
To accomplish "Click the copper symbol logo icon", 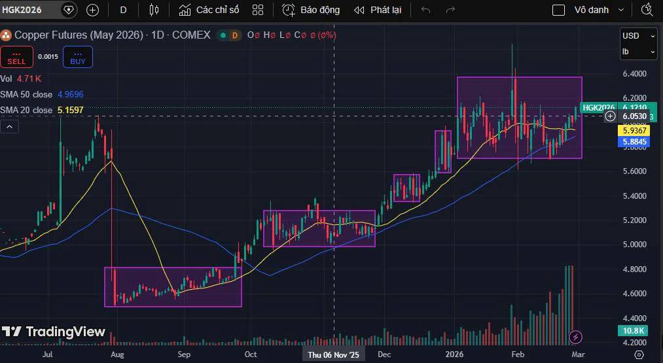I will (6, 35).
